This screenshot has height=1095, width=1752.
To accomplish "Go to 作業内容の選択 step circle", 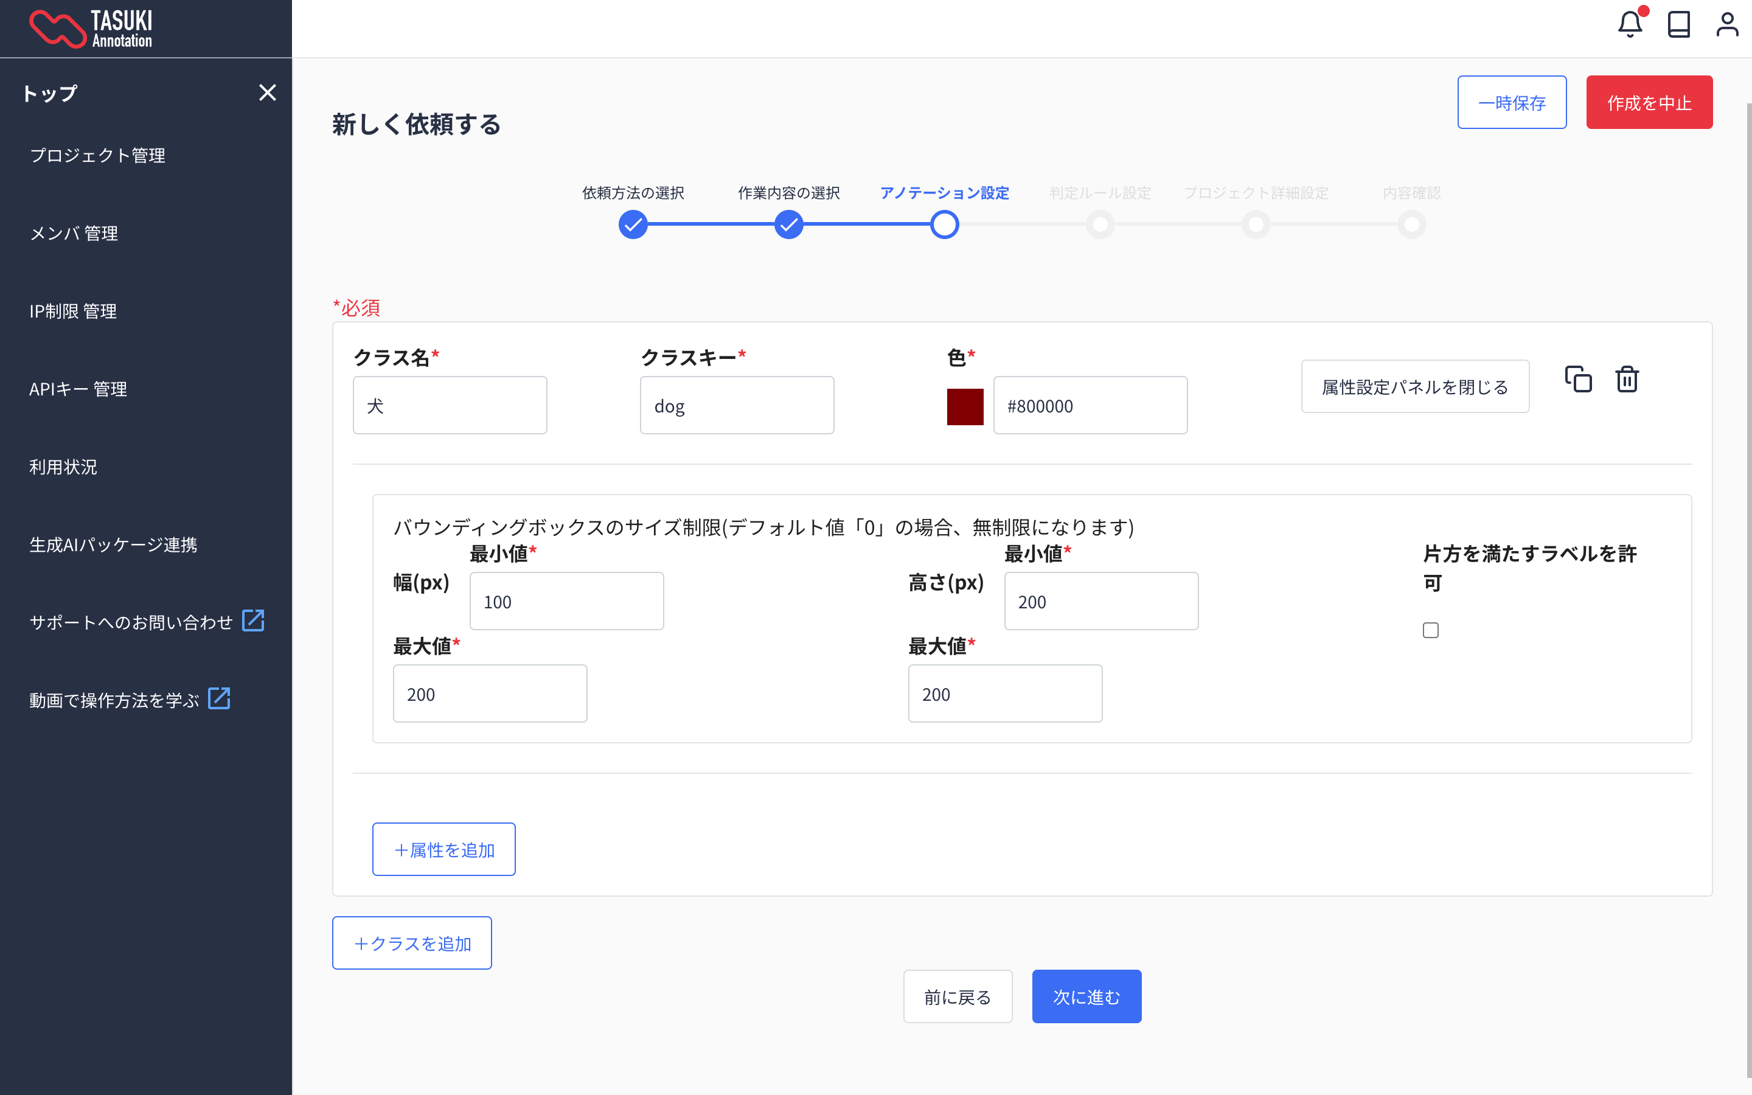I will pyautogui.click(x=788, y=224).
